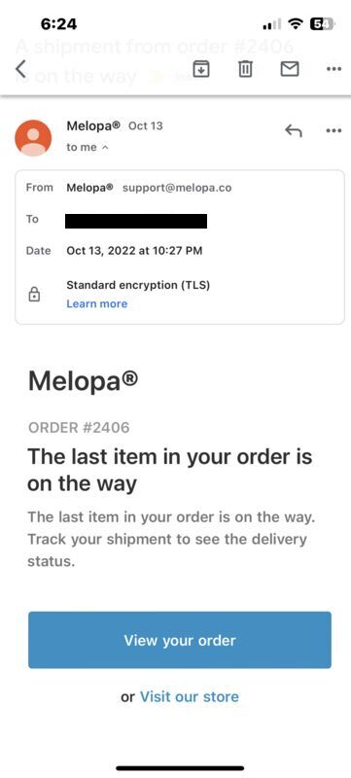Mark email as unread envelope icon

(290, 69)
